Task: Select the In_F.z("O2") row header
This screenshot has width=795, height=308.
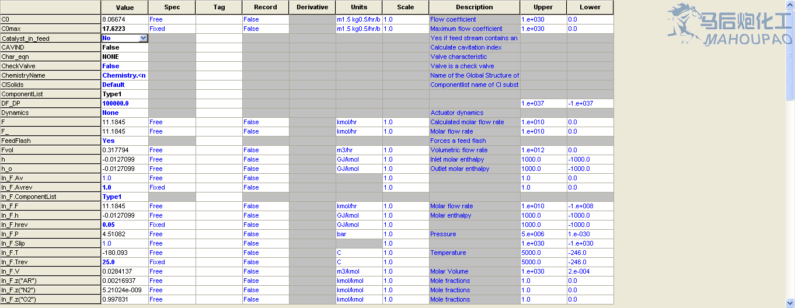Action: click(50, 299)
